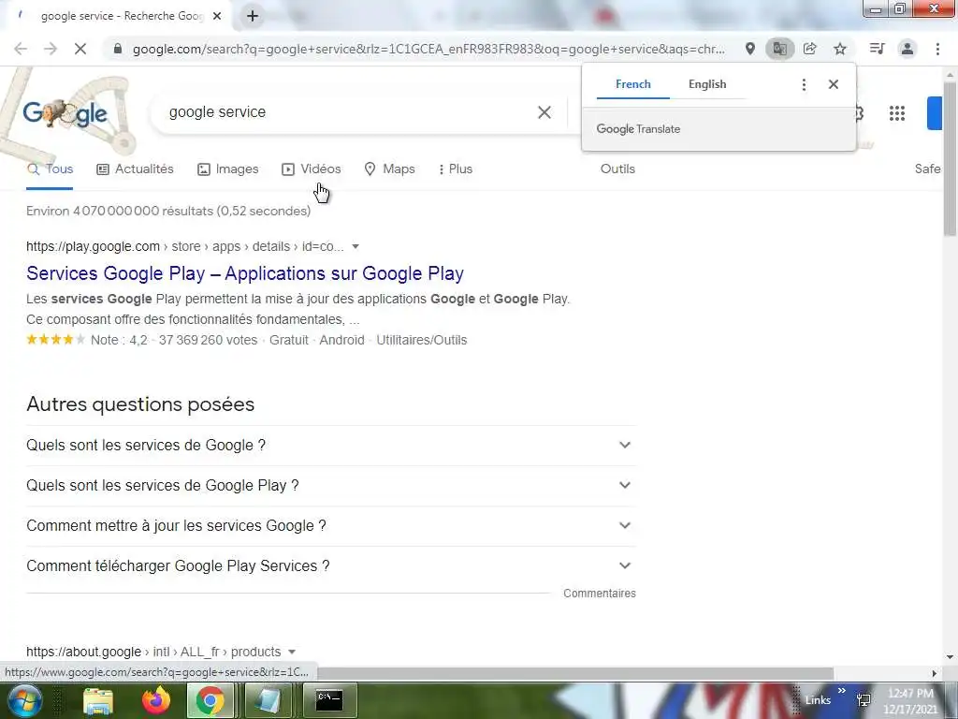
Task: Switch to Images tab
Action: [x=228, y=169]
